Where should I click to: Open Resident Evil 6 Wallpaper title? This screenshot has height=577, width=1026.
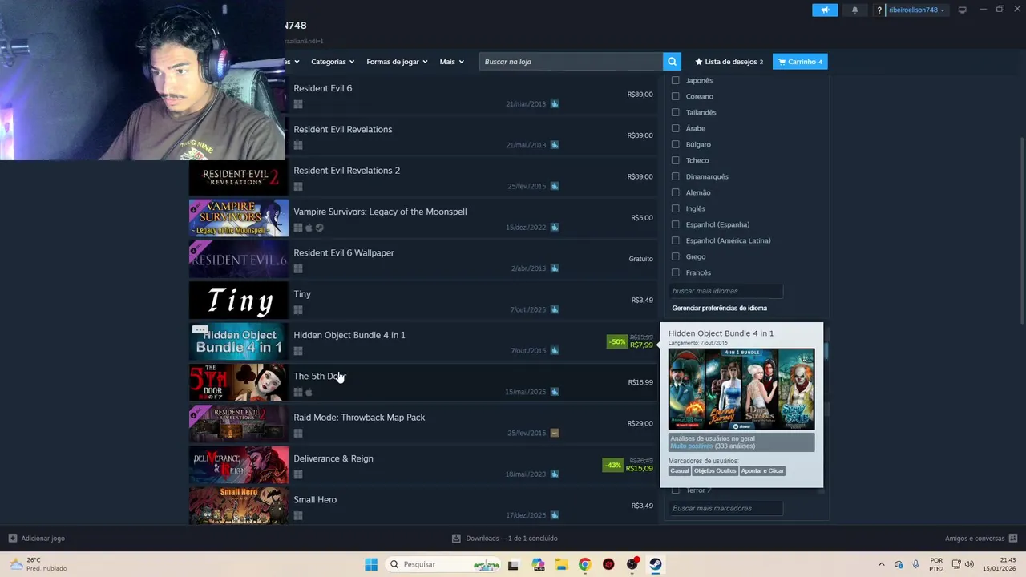click(x=343, y=252)
